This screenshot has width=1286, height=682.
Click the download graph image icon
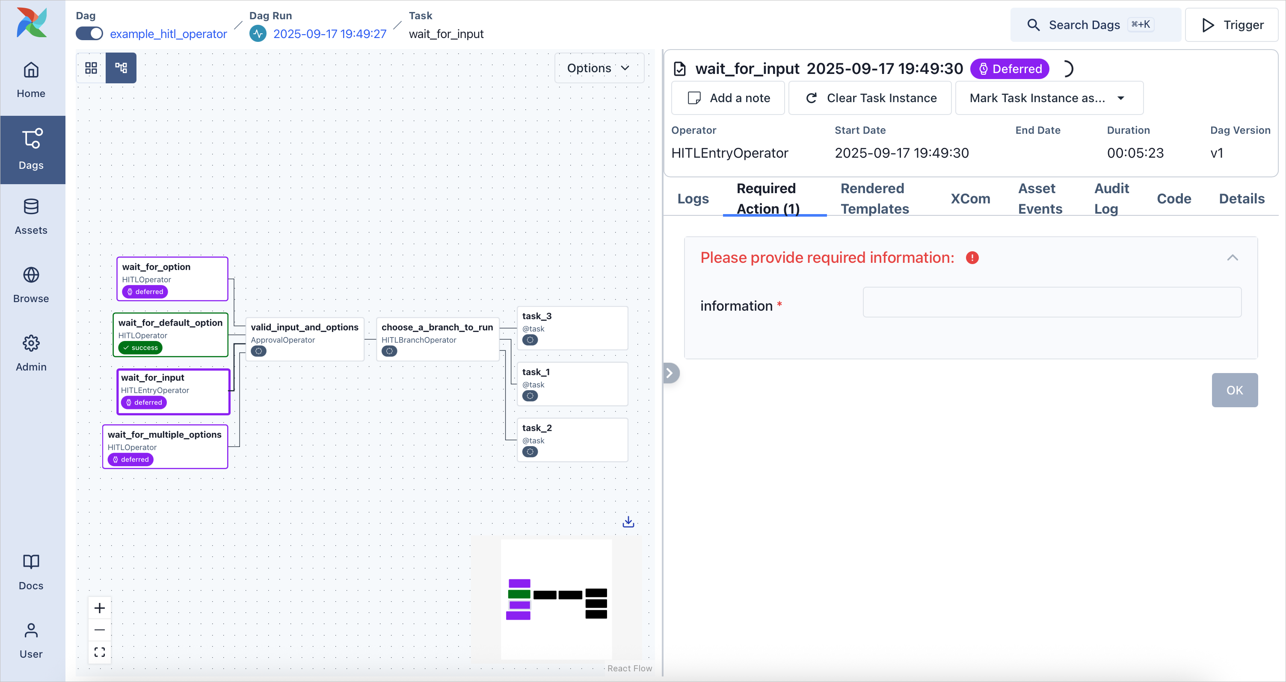628,521
